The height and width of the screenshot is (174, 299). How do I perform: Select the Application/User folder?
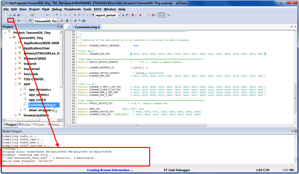coord(37,48)
